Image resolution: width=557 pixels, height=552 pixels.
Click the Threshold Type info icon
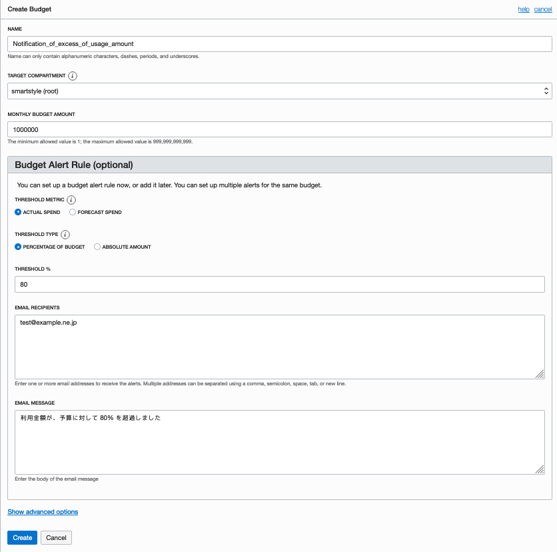point(65,235)
